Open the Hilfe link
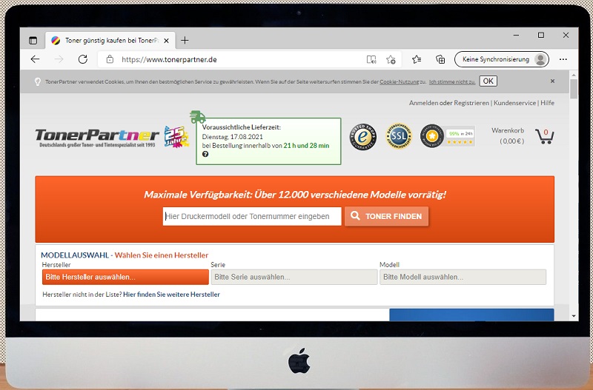This screenshot has height=390, width=593. 547,103
